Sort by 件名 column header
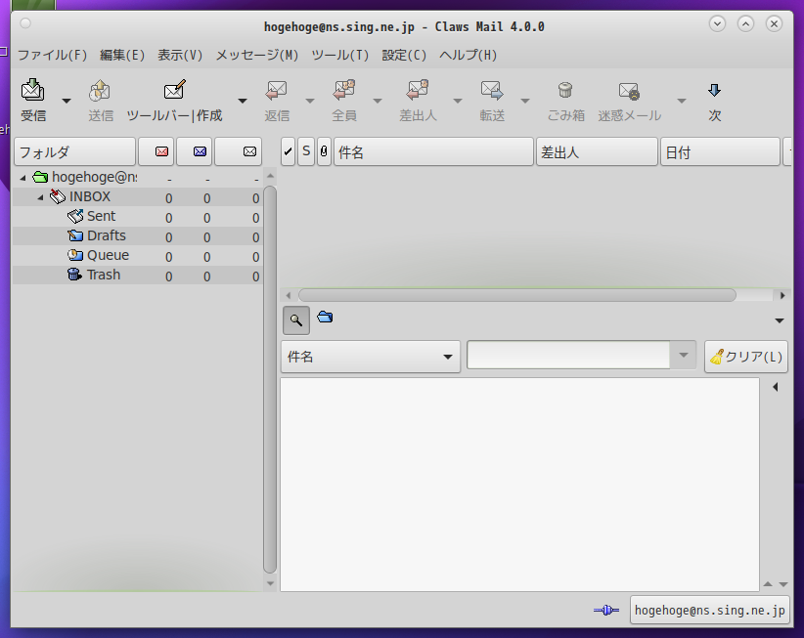The image size is (804, 638). tap(433, 151)
